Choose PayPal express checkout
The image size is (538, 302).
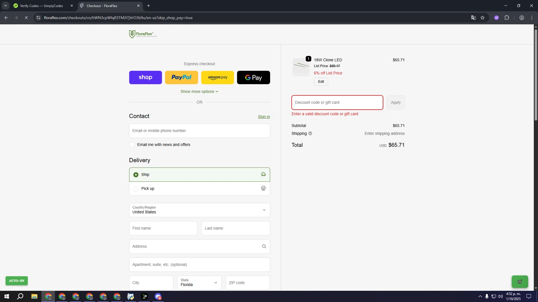coord(181,77)
